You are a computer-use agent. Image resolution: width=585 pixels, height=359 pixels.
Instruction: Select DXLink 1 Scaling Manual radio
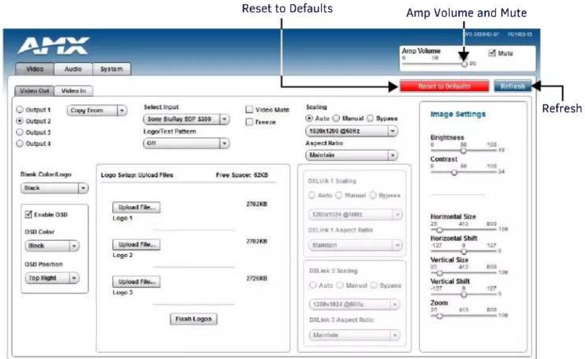[x=339, y=195]
